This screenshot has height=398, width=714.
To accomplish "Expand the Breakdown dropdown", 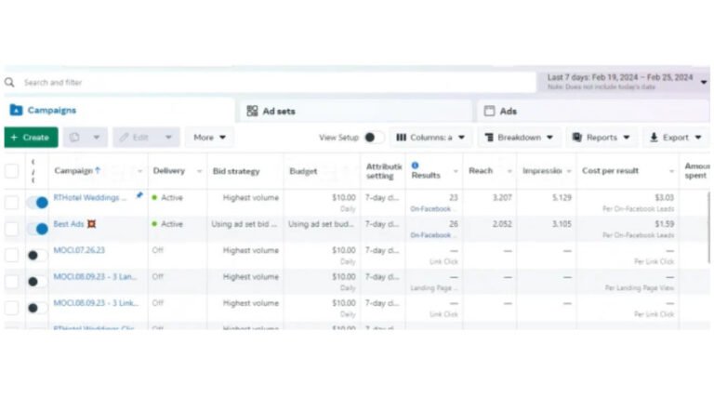I will pyautogui.click(x=519, y=138).
